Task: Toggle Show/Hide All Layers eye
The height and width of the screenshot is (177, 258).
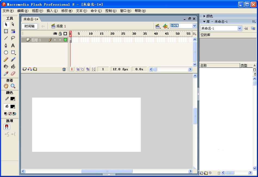Action: point(55,34)
